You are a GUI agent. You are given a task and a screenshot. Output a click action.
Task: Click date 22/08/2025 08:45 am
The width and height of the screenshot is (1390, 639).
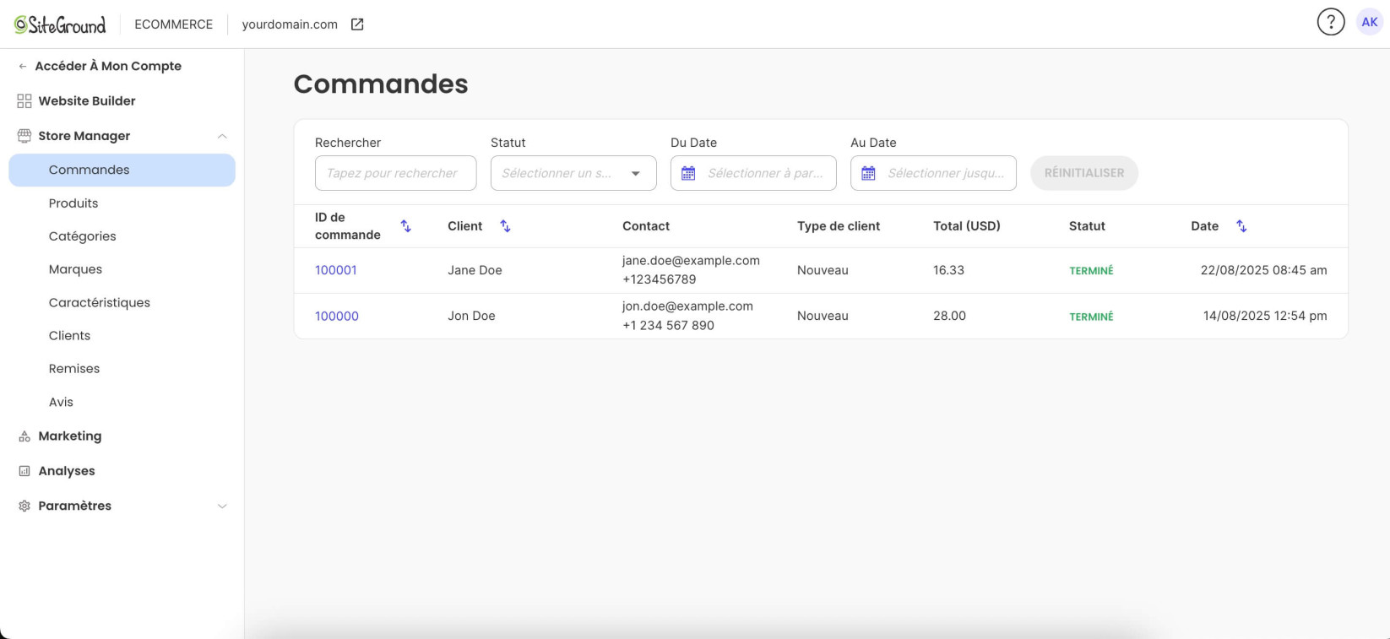click(x=1263, y=270)
